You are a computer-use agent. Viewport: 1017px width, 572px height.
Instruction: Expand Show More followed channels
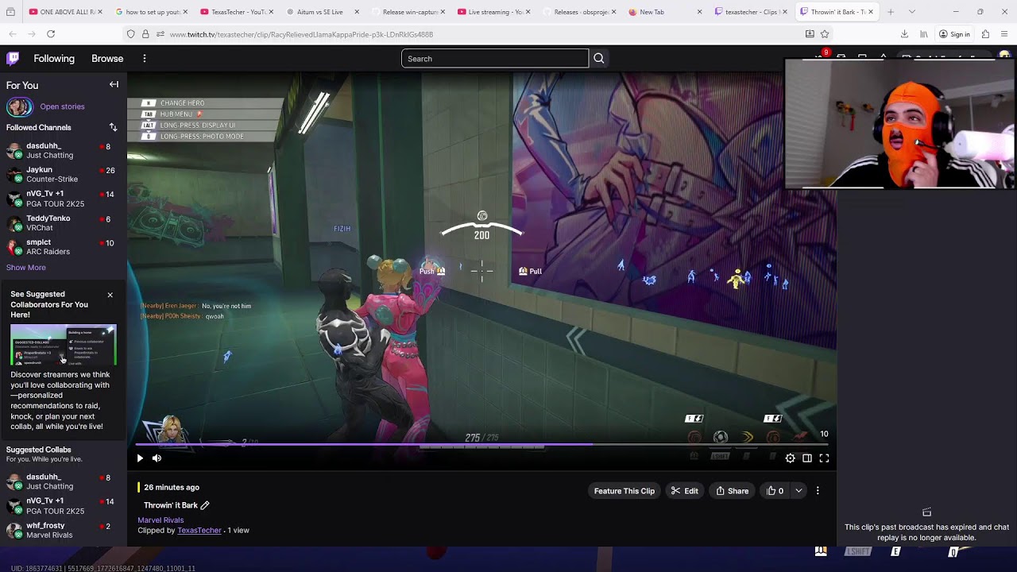point(26,268)
